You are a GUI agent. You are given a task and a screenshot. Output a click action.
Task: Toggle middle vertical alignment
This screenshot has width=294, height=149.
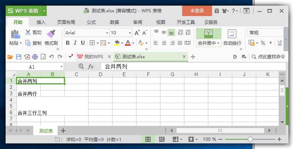[x=164, y=32]
